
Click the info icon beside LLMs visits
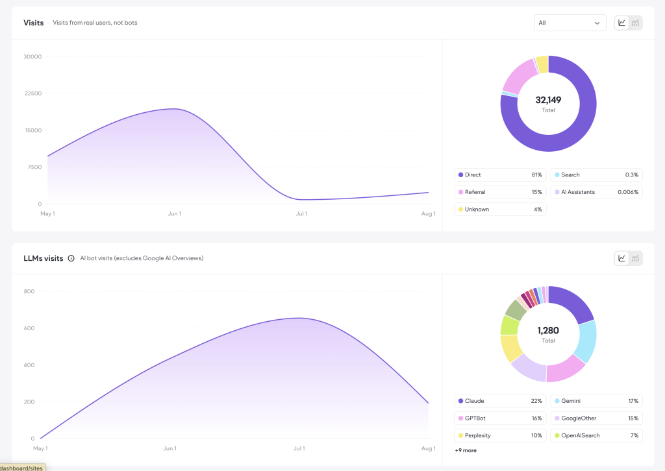click(71, 258)
